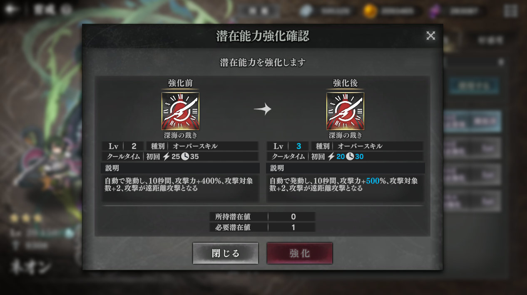Viewport: 527px width, 295px height.
Task: Click the clock icon in 強化後 cooldown row
Action: (350, 157)
